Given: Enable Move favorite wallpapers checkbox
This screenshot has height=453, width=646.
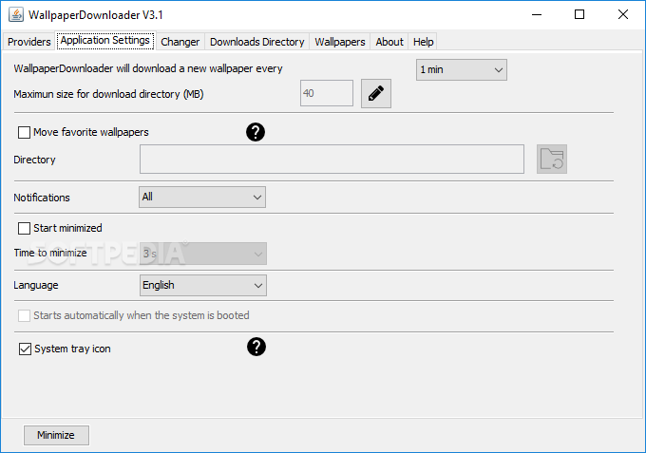Looking at the screenshot, I should coord(24,133).
